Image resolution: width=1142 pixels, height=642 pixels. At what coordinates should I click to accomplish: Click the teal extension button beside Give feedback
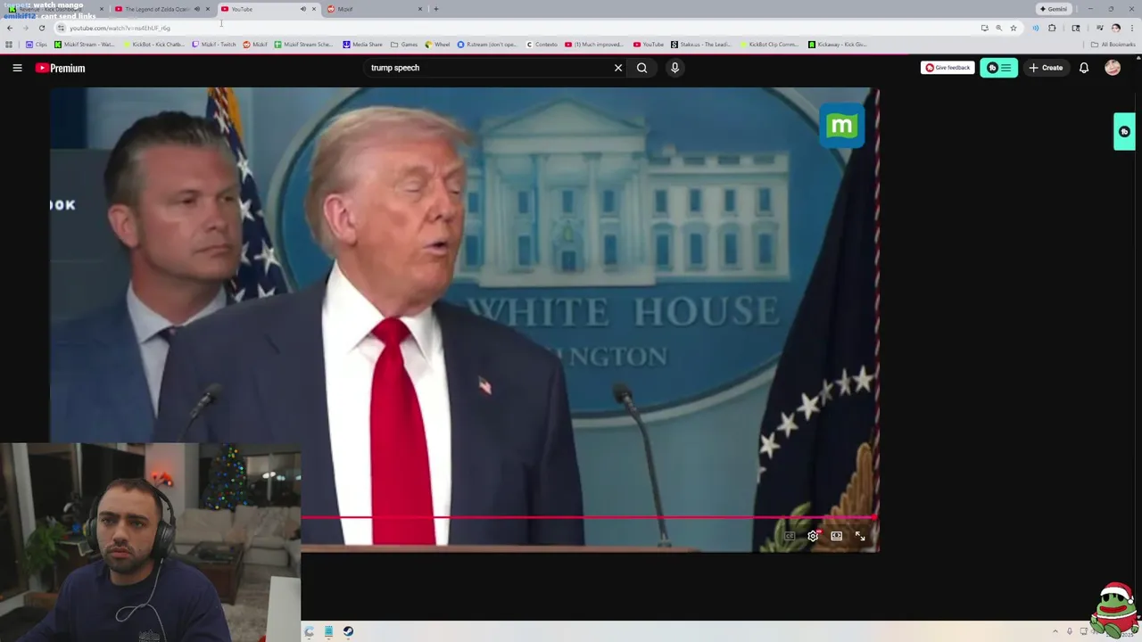[998, 68]
